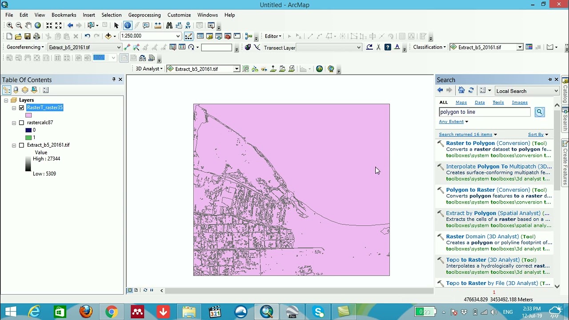Viewport: 569px width, 320px height.
Task: Collapse the Extract_b5_20161.tif layer legend
Action: [14, 145]
